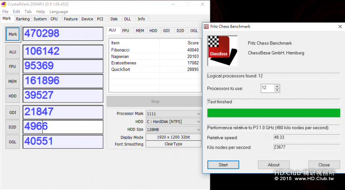Click the D2D score field 4966
This screenshot has height=190, width=345.
63,127
